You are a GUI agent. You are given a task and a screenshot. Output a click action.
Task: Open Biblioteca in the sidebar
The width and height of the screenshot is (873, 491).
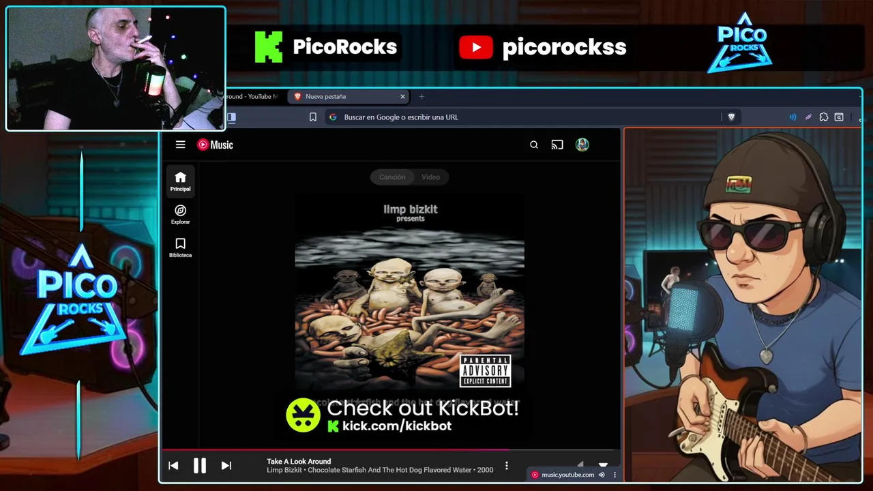(x=180, y=248)
